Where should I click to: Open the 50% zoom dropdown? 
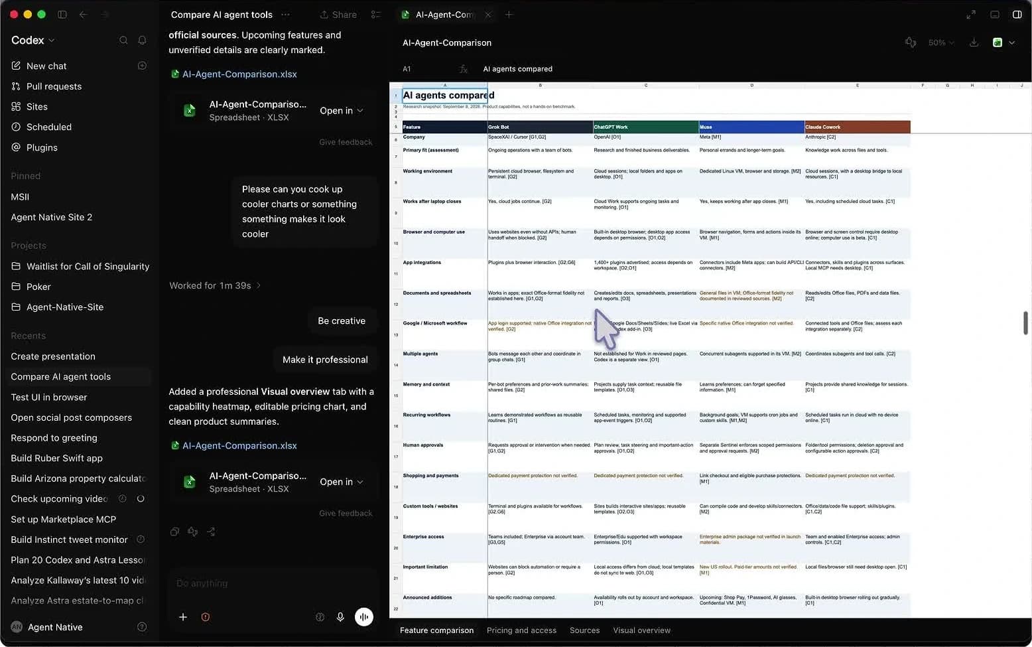coord(941,42)
